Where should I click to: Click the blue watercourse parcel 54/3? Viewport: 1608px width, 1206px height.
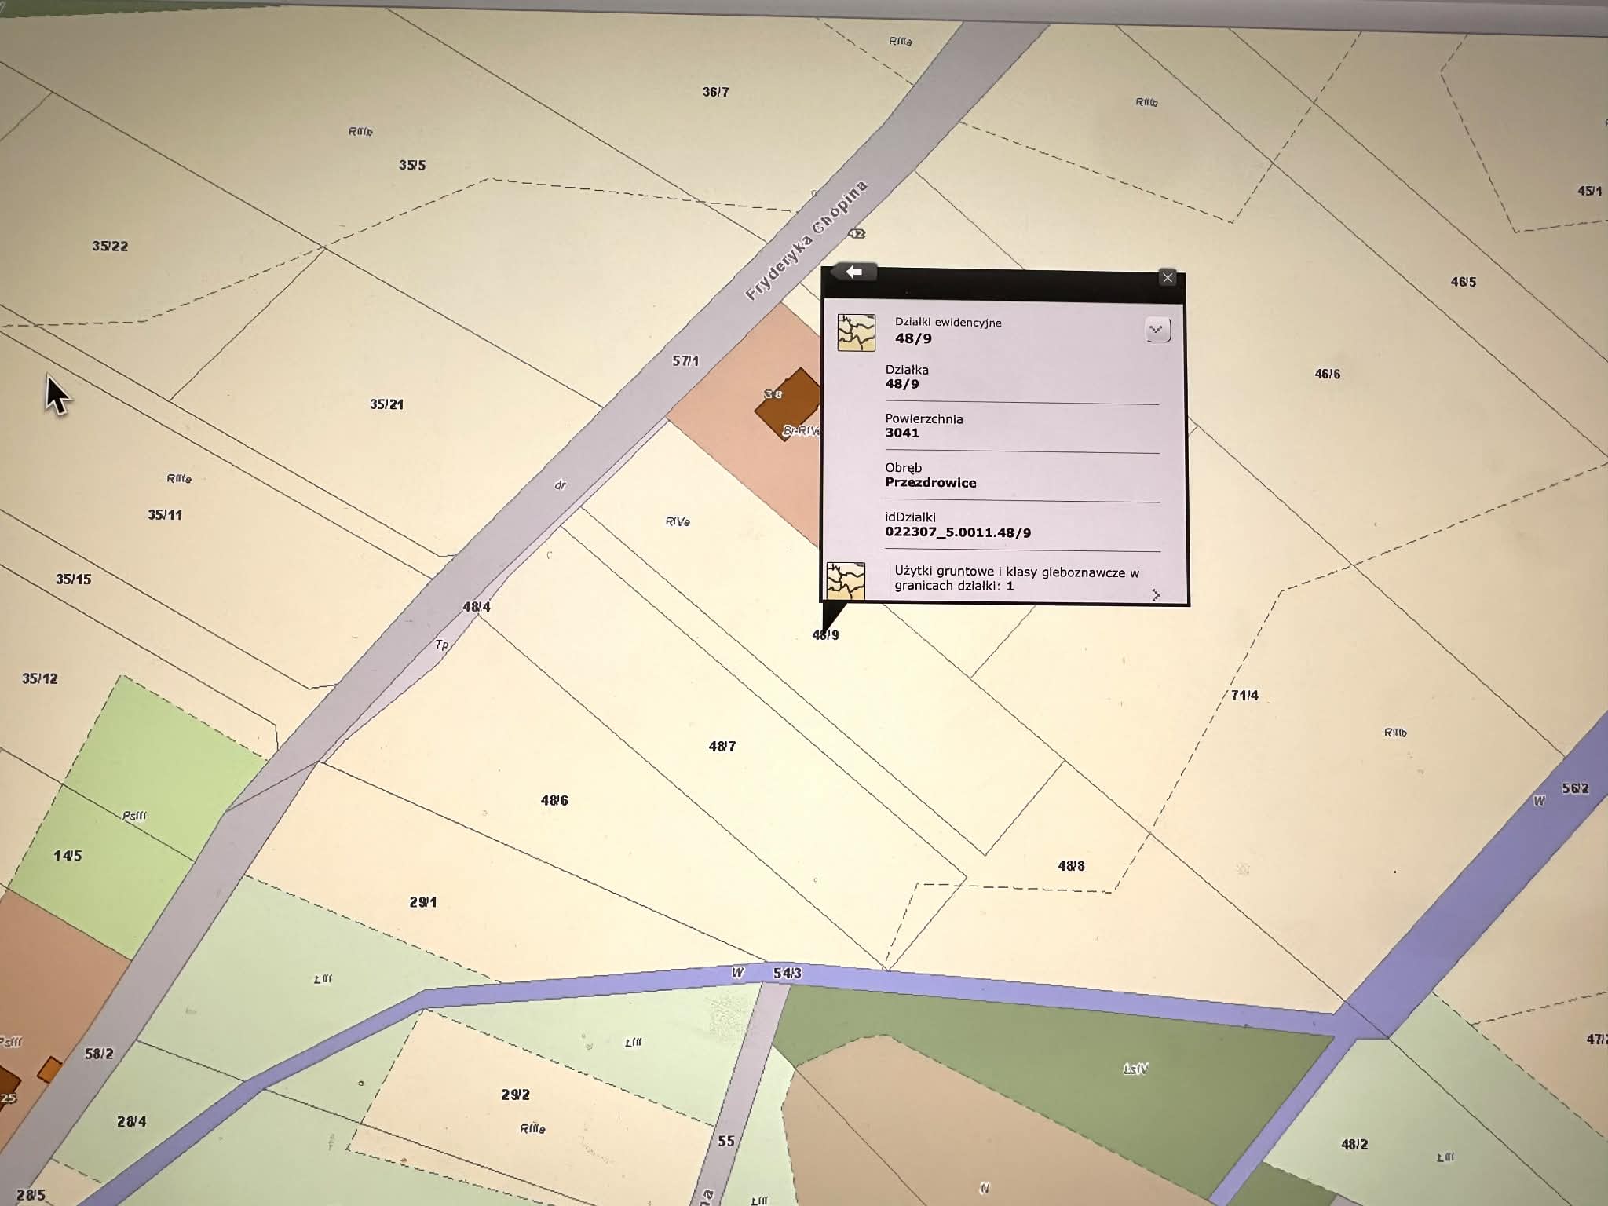[x=787, y=974]
